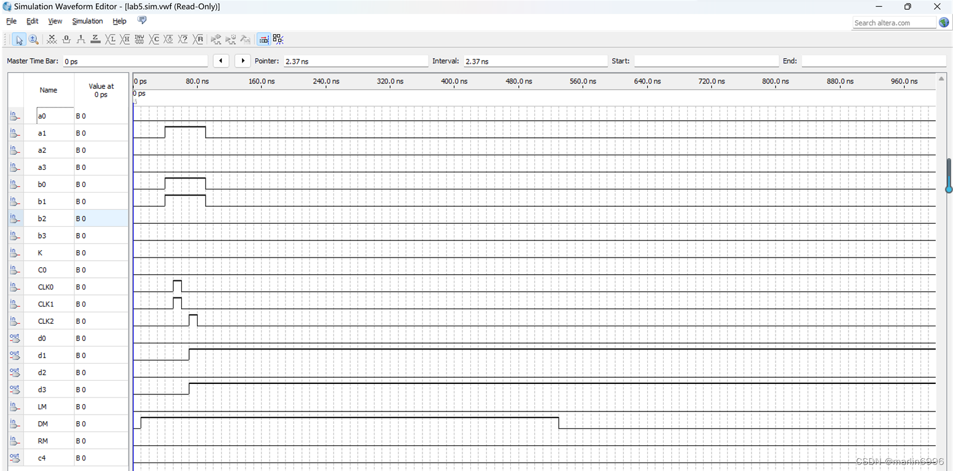Click the feedback speech bubble icon

pyautogui.click(x=142, y=20)
